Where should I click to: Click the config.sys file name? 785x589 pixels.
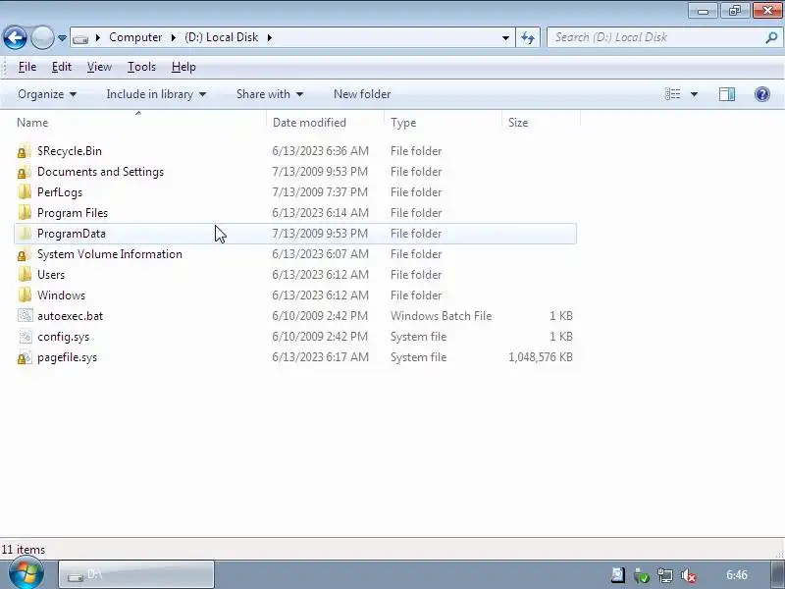pyautogui.click(x=63, y=337)
